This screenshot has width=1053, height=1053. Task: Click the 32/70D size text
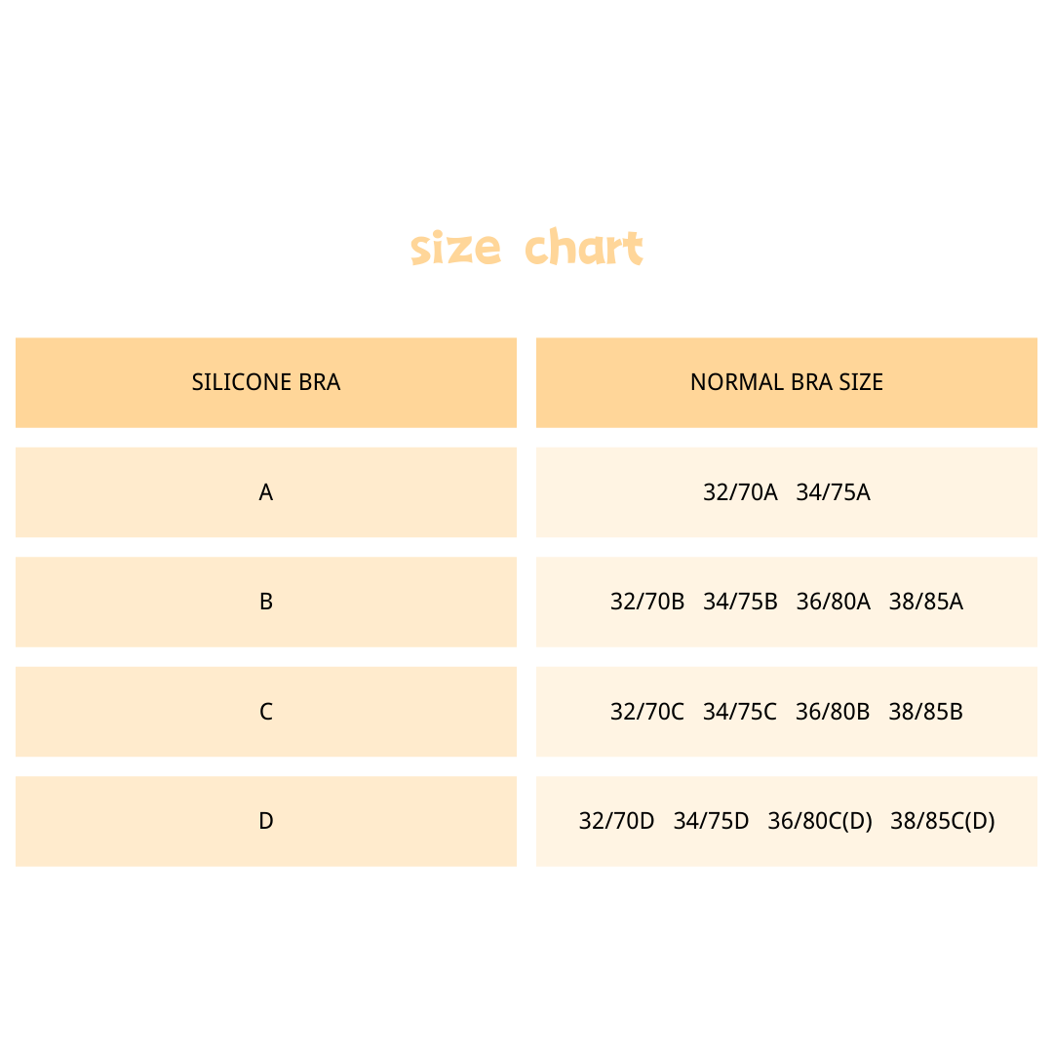click(616, 821)
